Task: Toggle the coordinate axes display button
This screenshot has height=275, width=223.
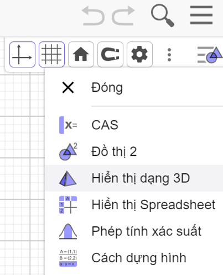Action: (22, 55)
